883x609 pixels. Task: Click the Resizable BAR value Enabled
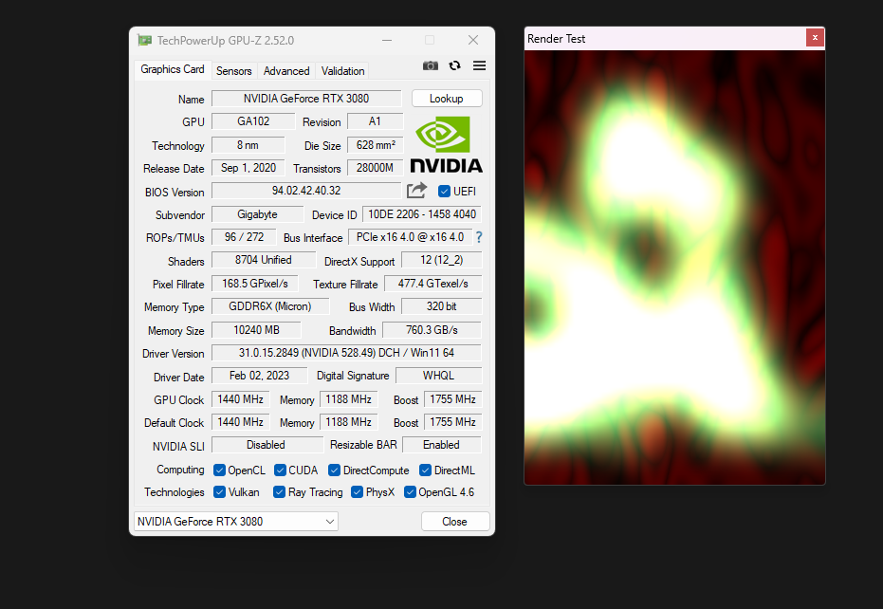coord(442,445)
